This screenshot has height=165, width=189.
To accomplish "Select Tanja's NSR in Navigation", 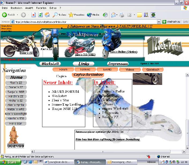I will 16,92.
